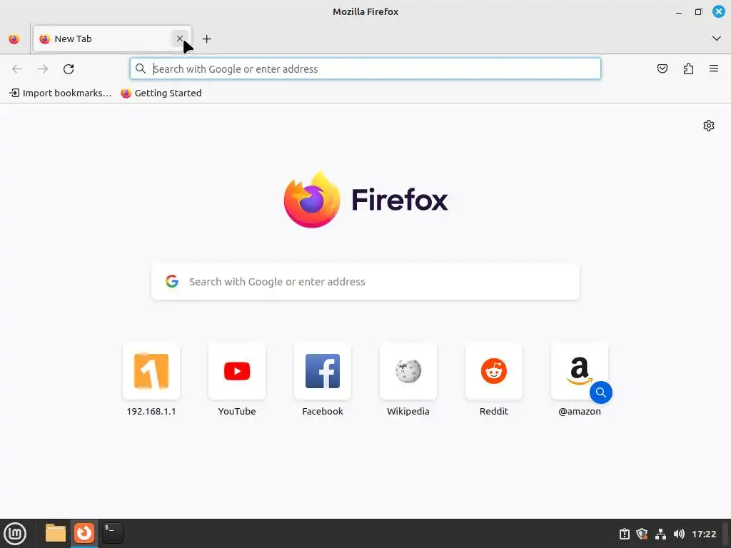Expand the list all tabs chevron
Image resolution: width=731 pixels, height=548 pixels.
(717, 39)
